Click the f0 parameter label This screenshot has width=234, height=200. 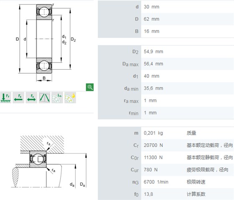coord(136,194)
